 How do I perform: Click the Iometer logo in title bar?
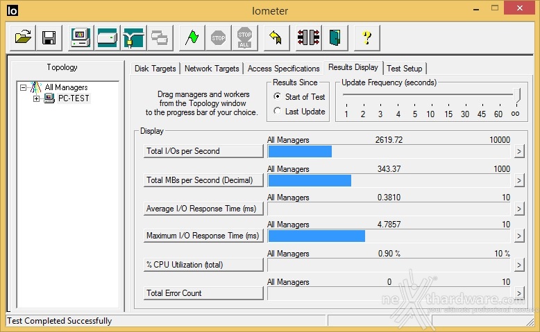[12, 10]
